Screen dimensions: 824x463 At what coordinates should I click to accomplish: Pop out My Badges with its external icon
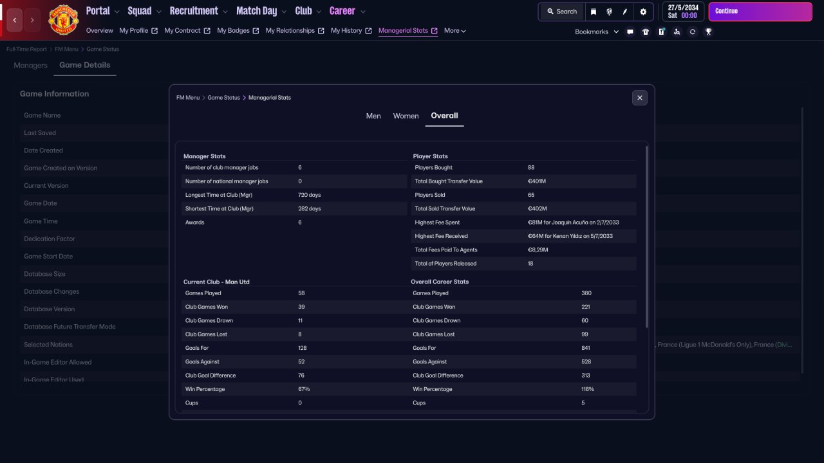256,31
